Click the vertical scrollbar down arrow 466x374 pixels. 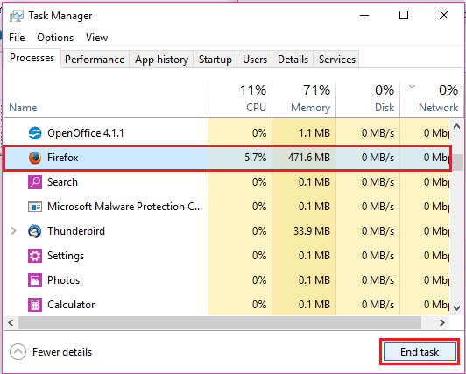pyautogui.click(x=456, y=308)
